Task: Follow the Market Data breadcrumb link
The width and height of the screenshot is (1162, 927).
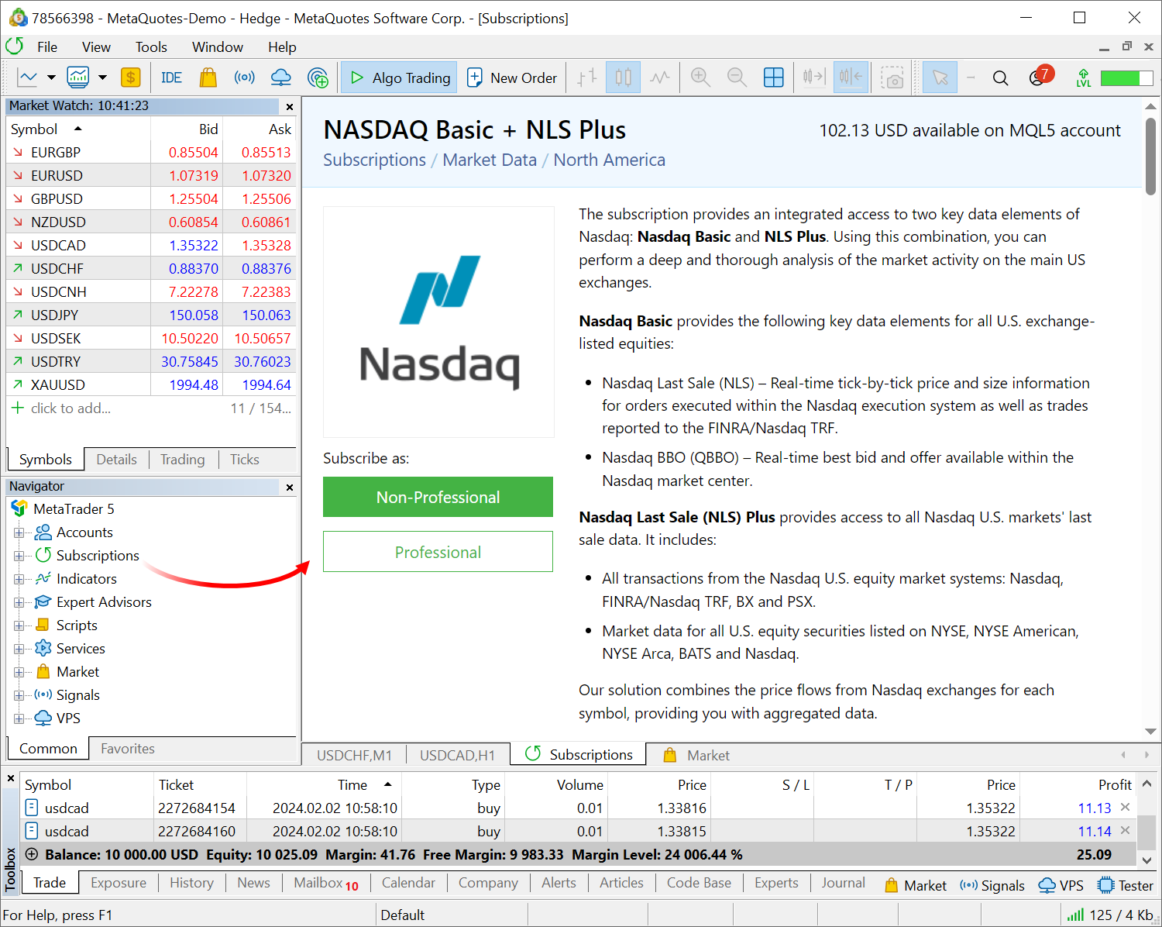Action: tap(489, 160)
